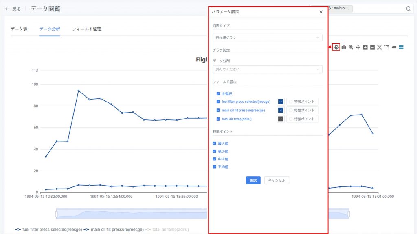Toggle the 最大値 checkbox
Image resolution: width=417 pixels, height=234 pixels.
click(215, 143)
